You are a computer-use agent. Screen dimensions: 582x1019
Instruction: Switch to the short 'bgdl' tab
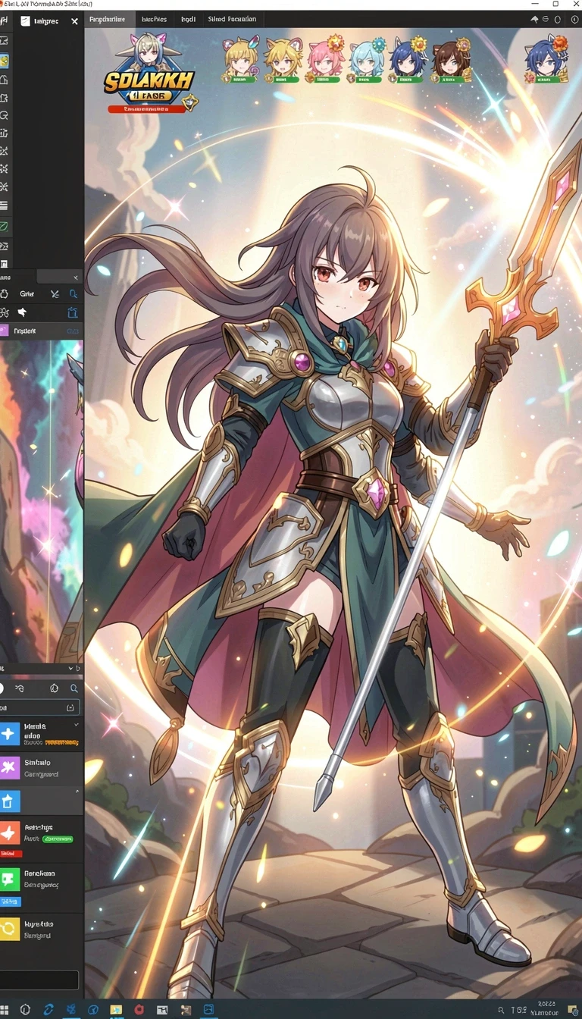pos(188,19)
